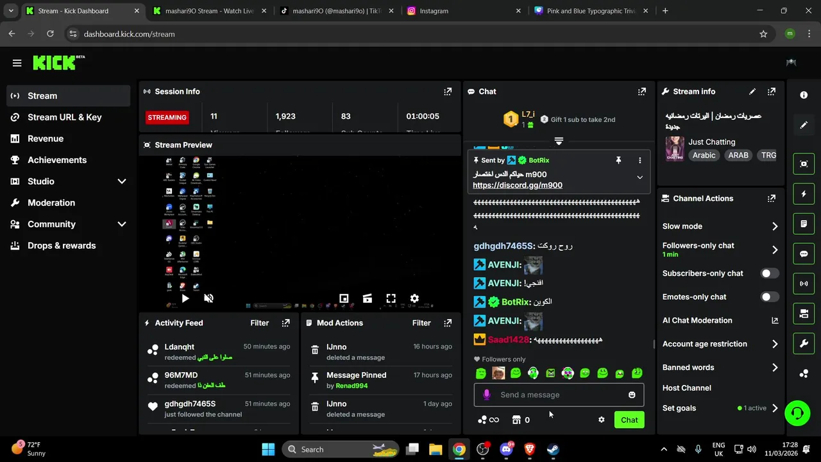Open Discord from the Windows taskbar
The image size is (821, 462).
(x=506, y=449)
